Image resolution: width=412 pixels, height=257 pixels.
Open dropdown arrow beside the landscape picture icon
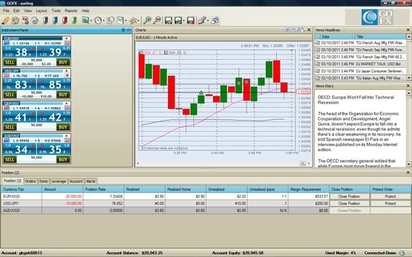click(92, 21)
